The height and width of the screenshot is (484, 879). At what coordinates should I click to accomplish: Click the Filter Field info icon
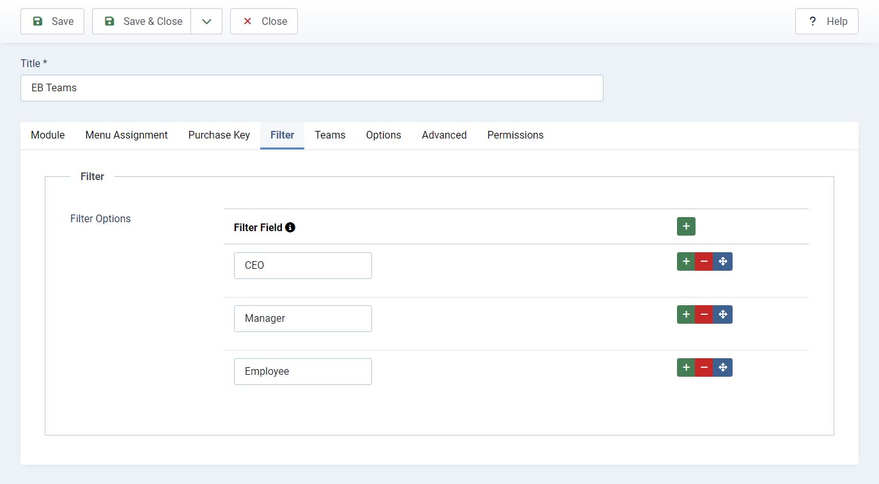[x=290, y=227]
